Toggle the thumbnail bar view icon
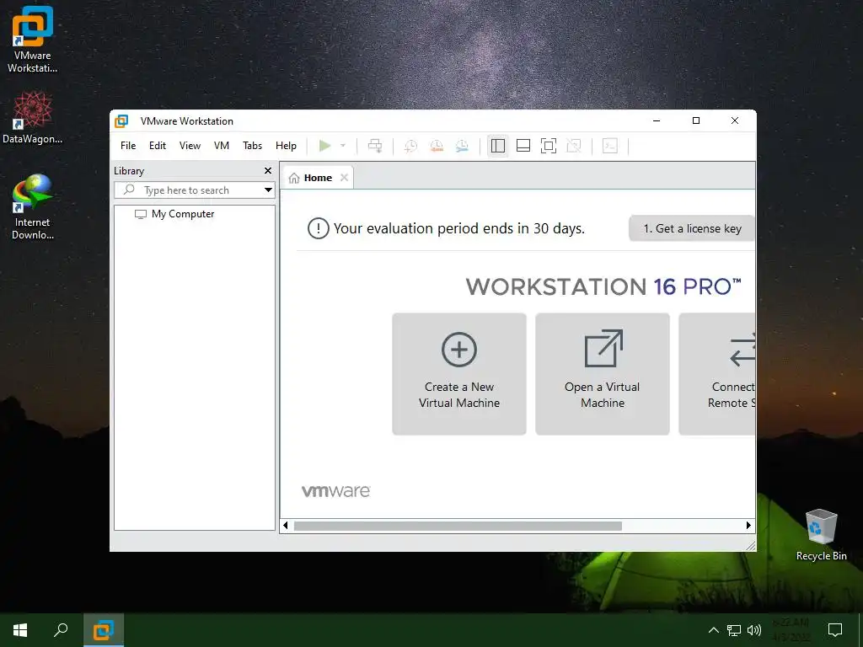 pos(523,146)
